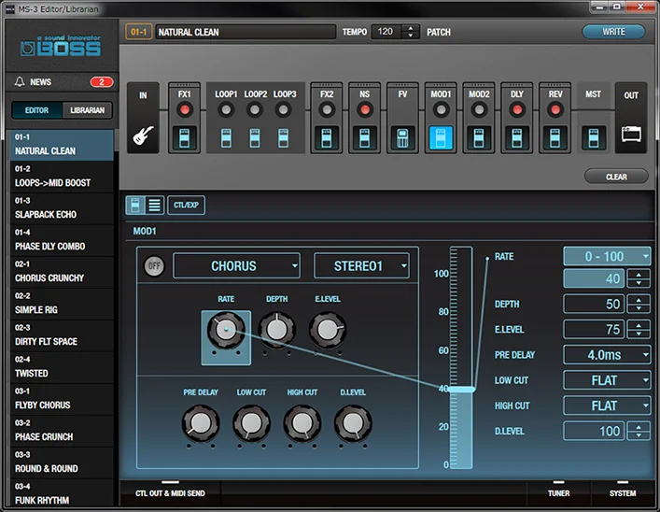The width and height of the screenshot is (660, 512).
Task: Expand the PRE DELAY 4.0ms dropdown
Action: tap(607, 354)
